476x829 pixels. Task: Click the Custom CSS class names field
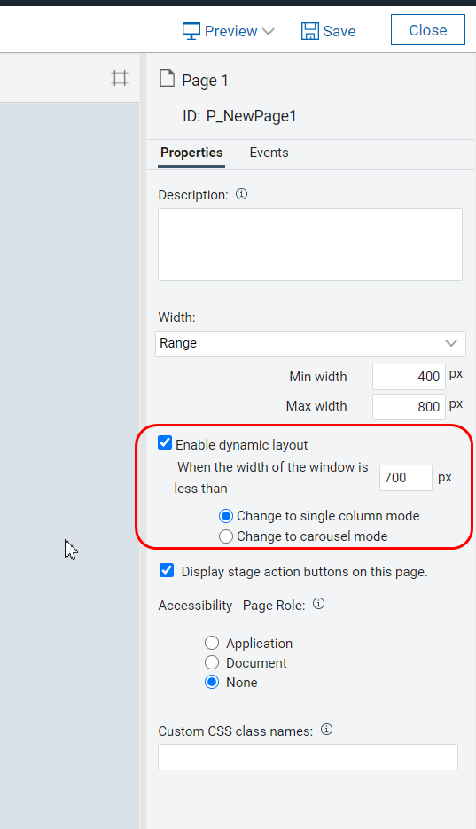coord(308,757)
